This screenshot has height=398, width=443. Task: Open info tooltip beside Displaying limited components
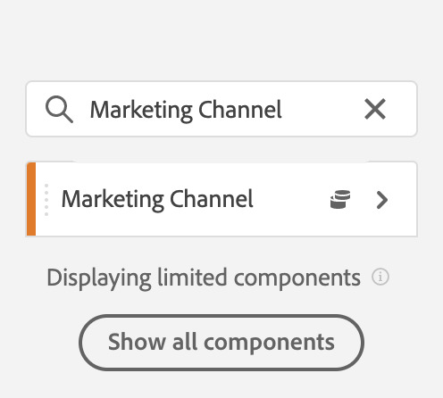coord(380,277)
